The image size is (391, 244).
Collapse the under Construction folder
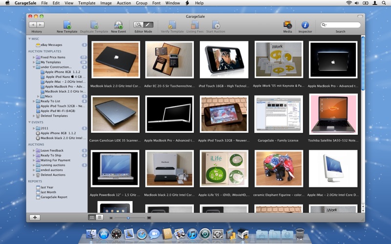click(34, 67)
